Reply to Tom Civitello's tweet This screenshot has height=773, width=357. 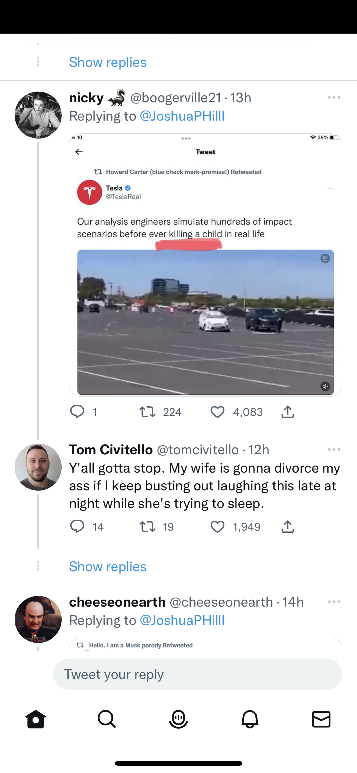coord(77,527)
